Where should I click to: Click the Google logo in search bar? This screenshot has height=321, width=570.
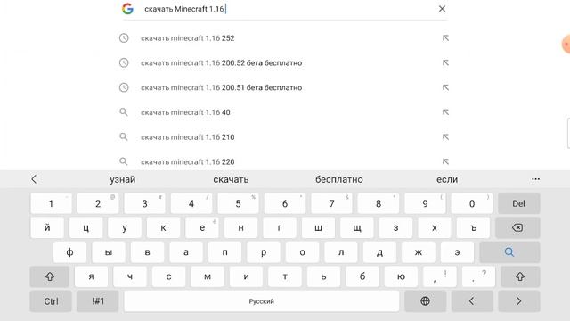tap(127, 9)
